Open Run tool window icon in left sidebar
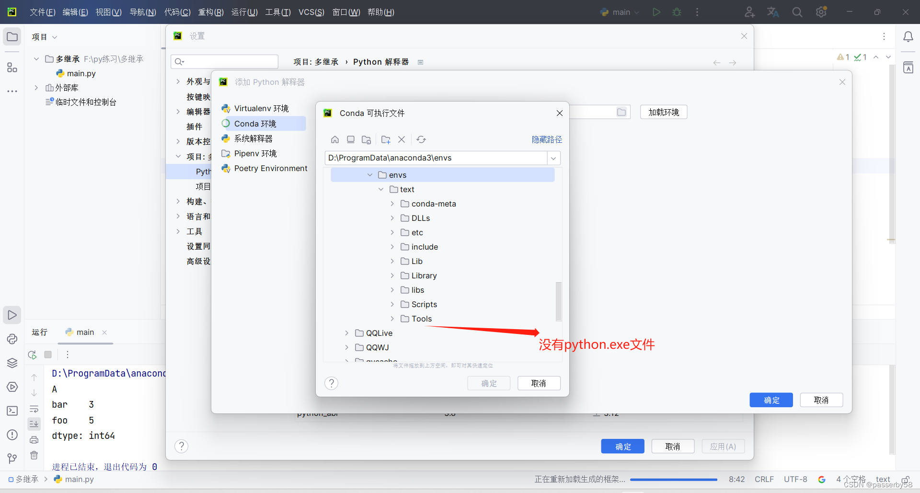Viewport: 920px width, 493px height. [x=12, y=315]
